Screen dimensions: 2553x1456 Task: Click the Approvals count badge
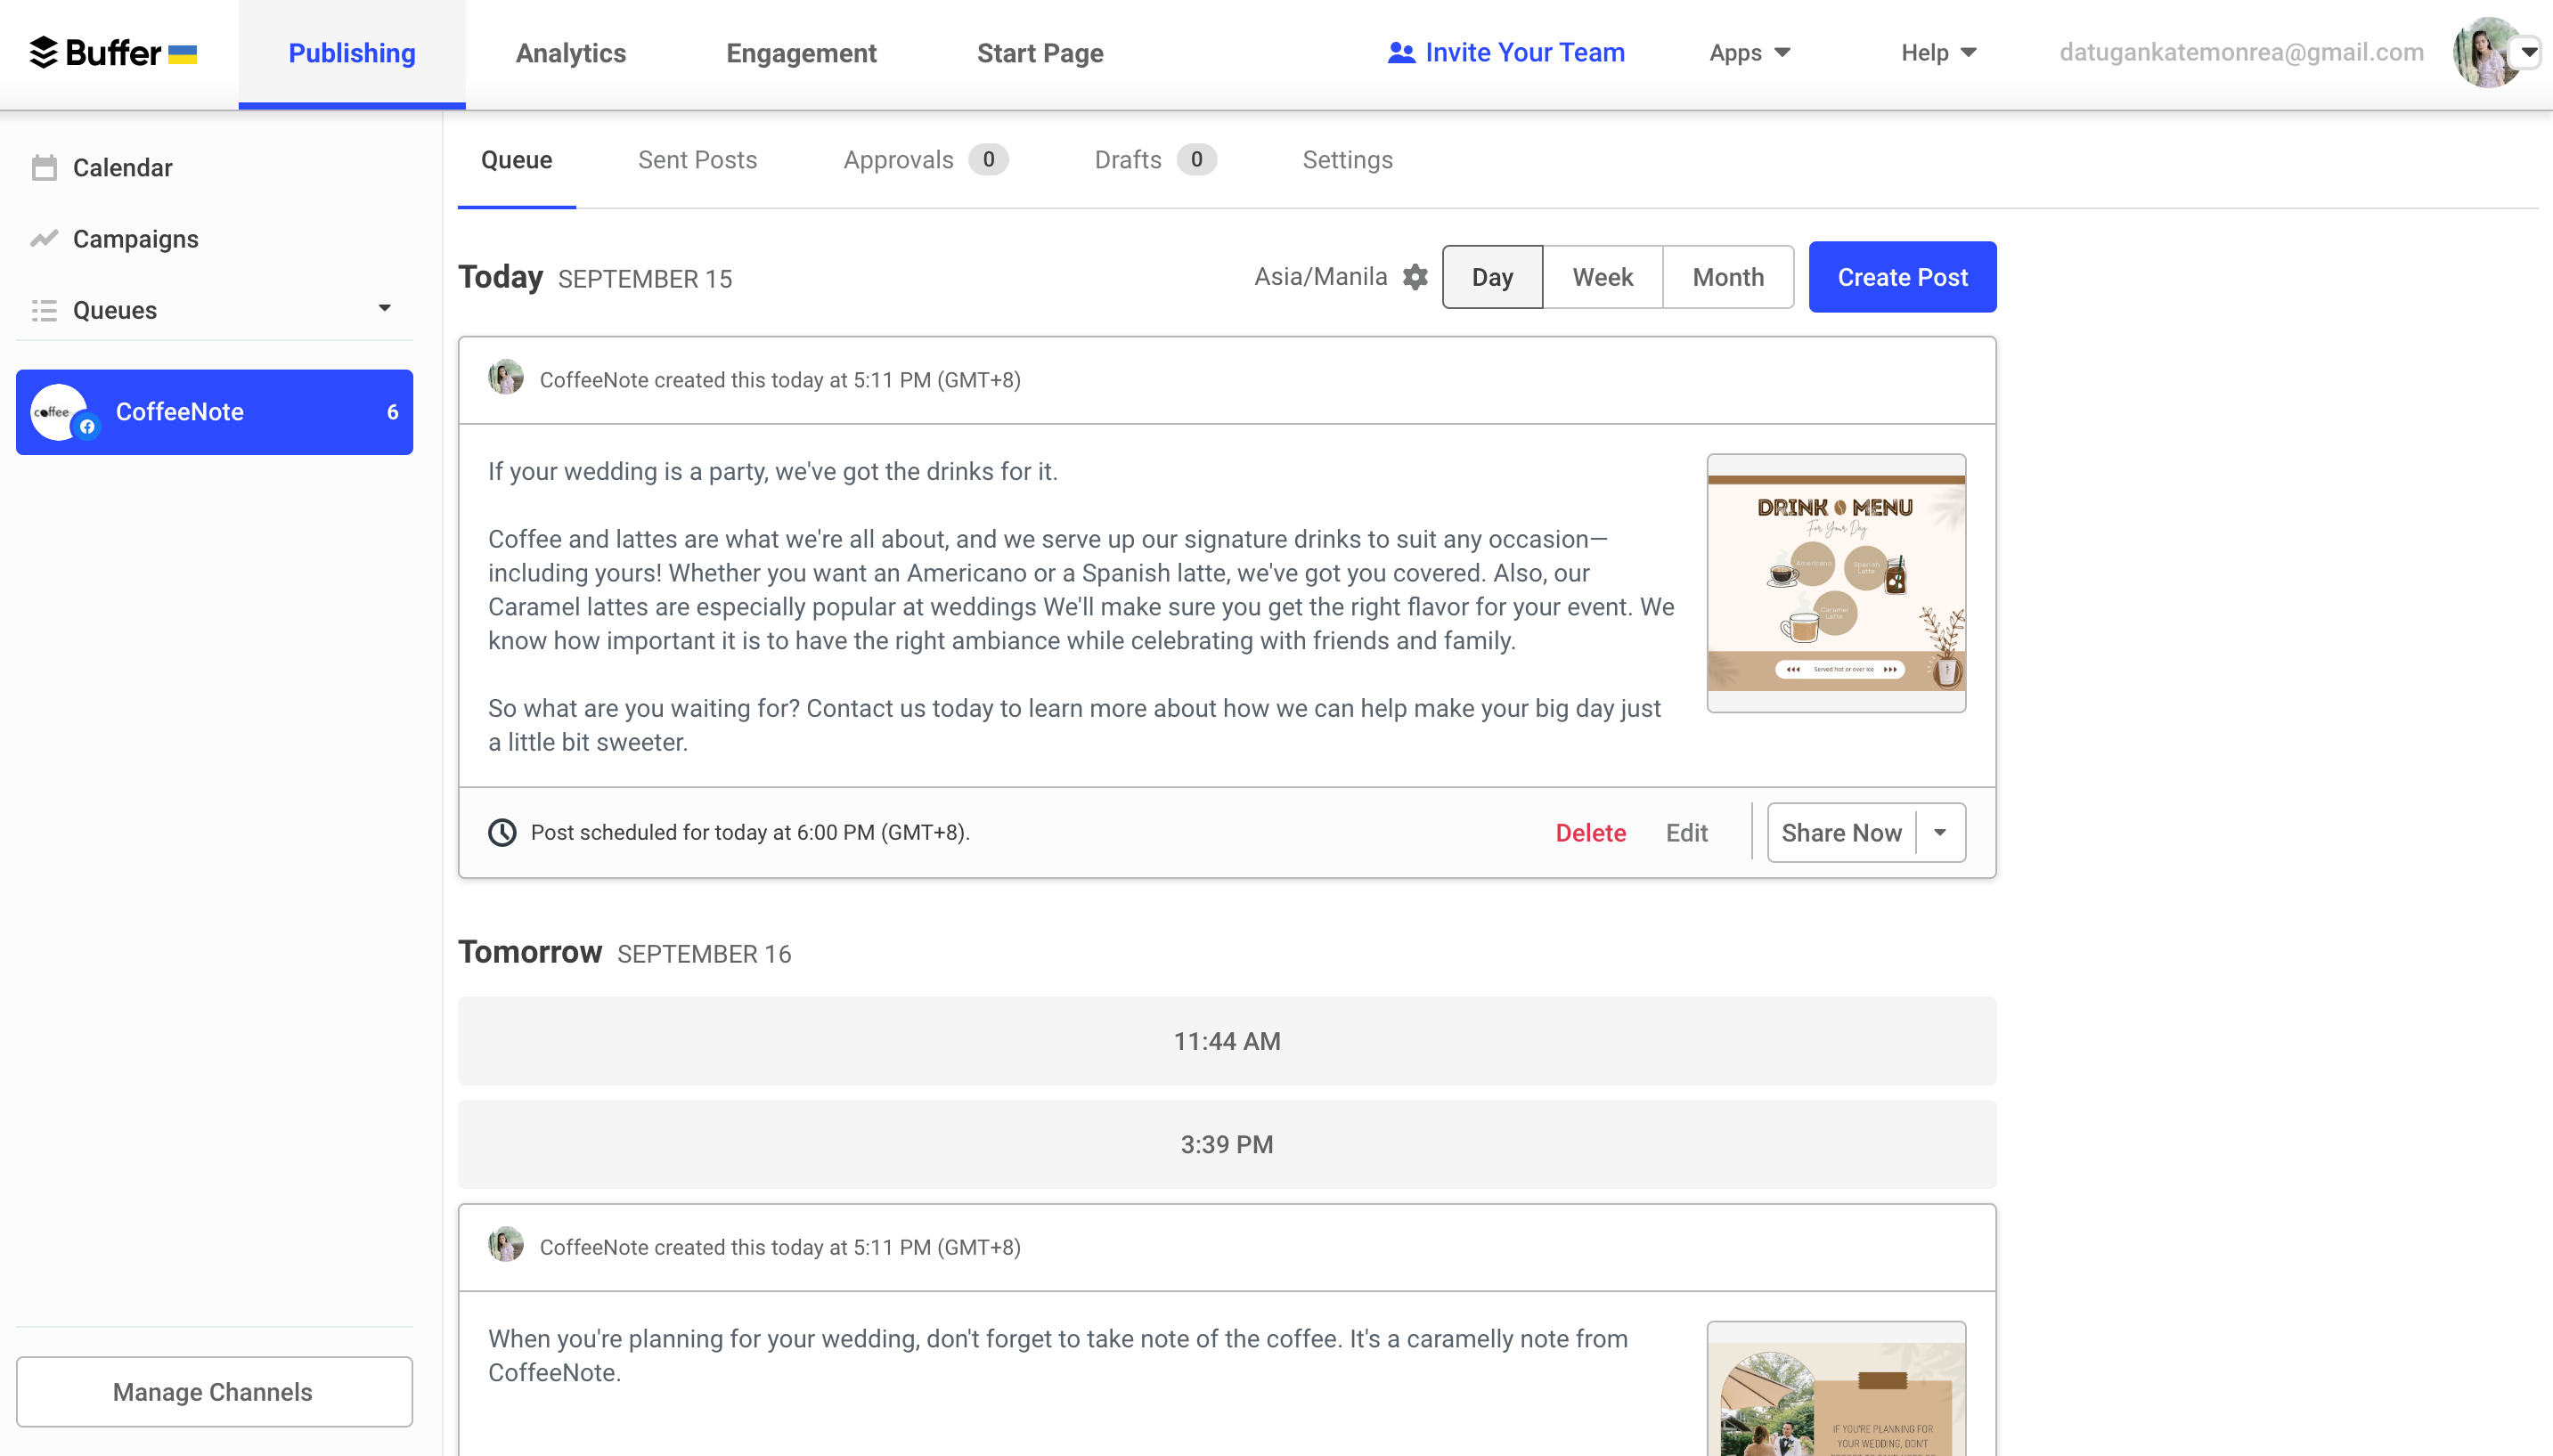point(988,160)
